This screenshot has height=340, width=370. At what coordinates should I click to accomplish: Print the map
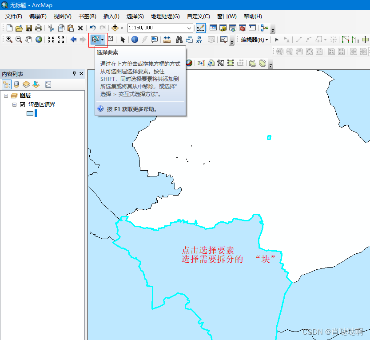pos(39,28)
